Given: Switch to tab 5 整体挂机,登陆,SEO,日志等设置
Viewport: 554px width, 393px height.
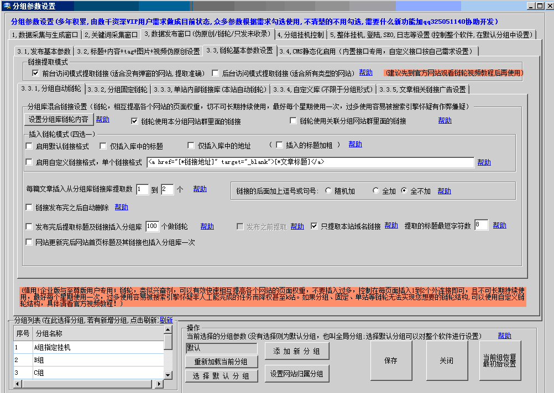Looking at the screenshot, I should pos(431,35).
